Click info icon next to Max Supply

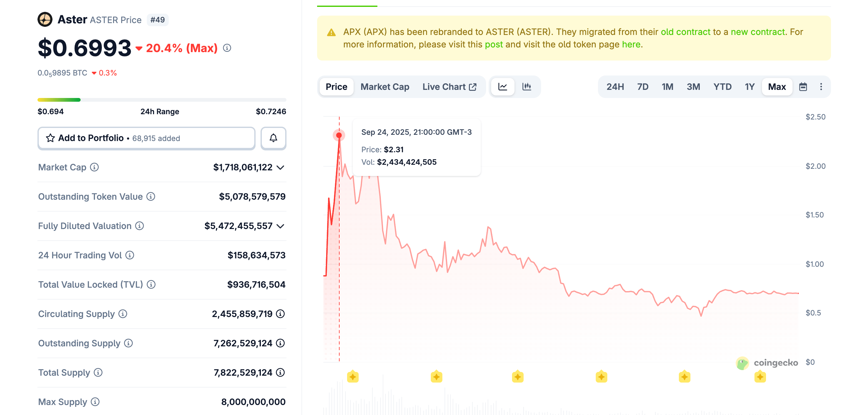95,402
